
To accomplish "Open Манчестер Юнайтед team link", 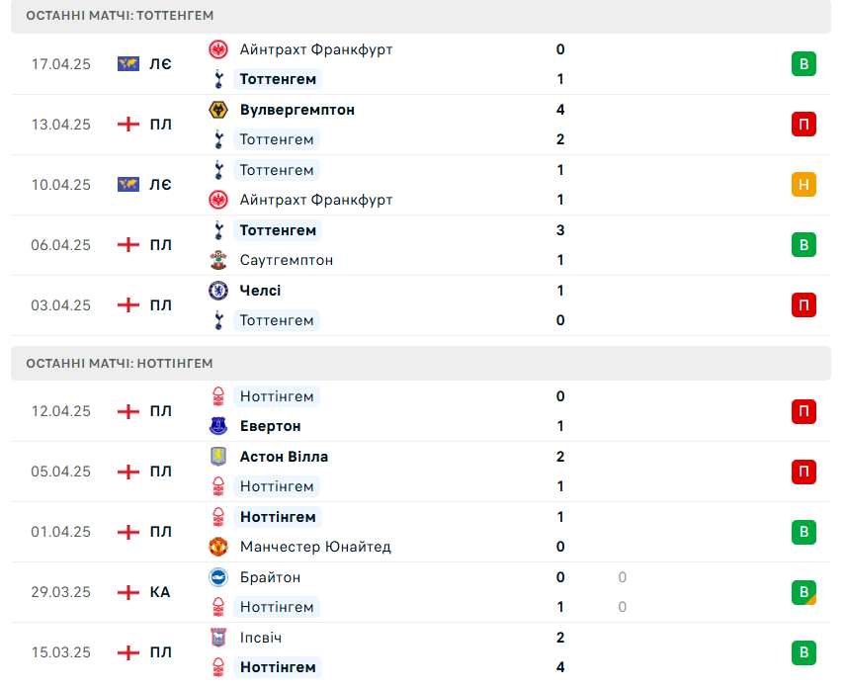I will click(315, 547).
